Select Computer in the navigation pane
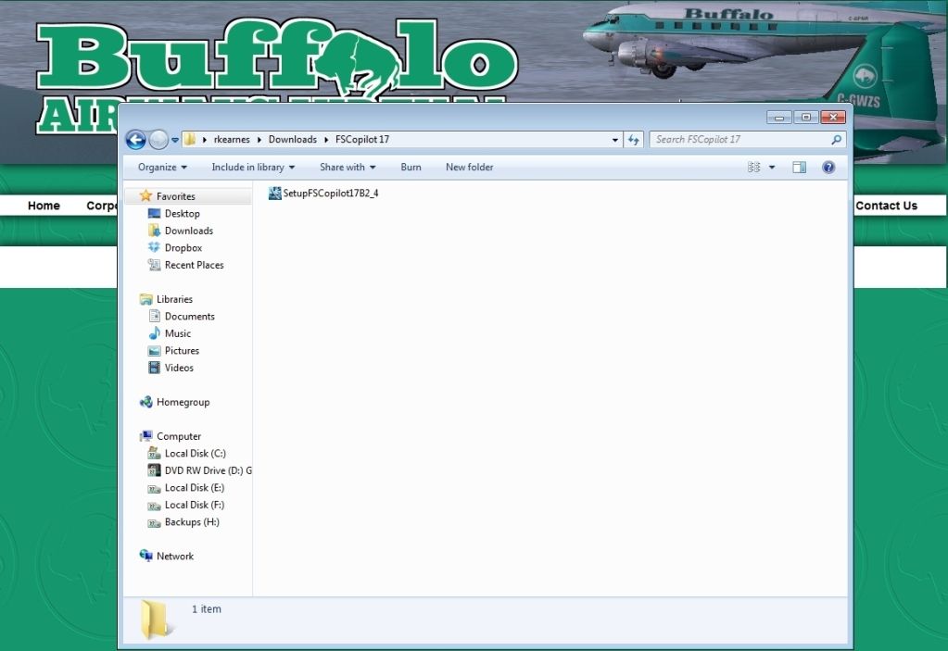948x651 pixels. (x=179, y=436)
